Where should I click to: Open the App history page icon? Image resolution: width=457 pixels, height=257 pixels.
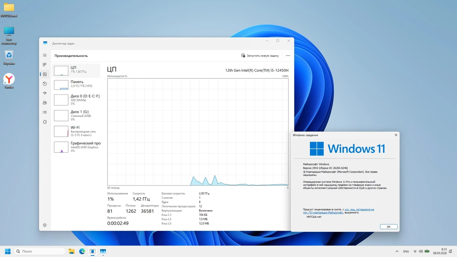(45, 84)
